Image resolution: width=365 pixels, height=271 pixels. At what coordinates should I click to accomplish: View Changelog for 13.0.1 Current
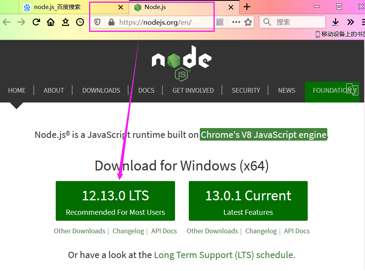click(x=261, y=231)
